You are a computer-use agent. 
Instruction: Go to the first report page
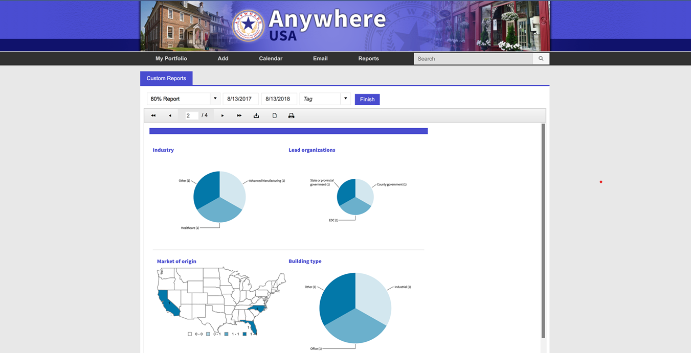[153, 115]
